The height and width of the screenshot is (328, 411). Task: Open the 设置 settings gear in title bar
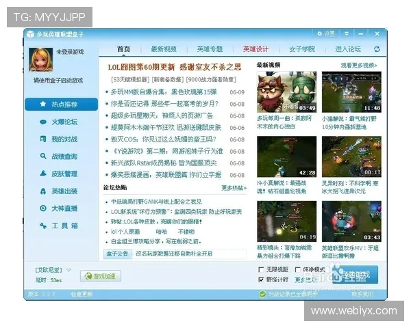pos(326,33)
